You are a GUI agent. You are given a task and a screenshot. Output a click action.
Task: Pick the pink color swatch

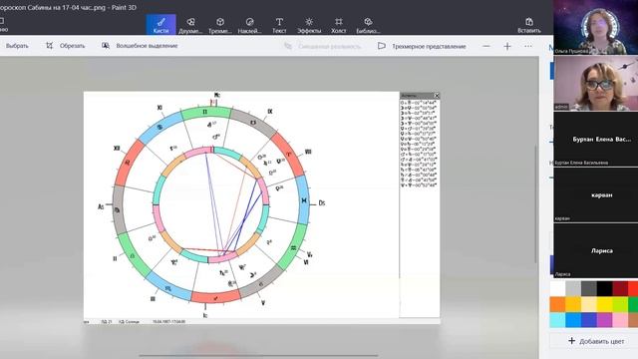coord(620,320)
